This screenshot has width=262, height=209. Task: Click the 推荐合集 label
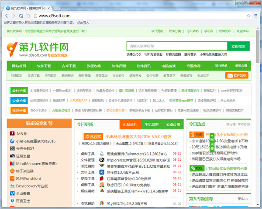[19, 110]
